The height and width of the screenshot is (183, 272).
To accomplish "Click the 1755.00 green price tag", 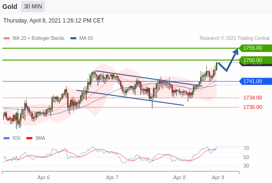I will pos(255,48).
